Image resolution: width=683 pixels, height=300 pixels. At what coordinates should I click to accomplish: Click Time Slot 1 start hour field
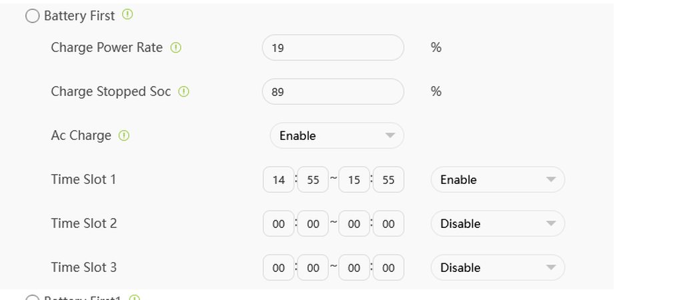tap(279, 180)
